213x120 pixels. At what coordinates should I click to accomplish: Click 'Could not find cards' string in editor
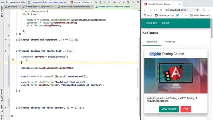(69, 82)
